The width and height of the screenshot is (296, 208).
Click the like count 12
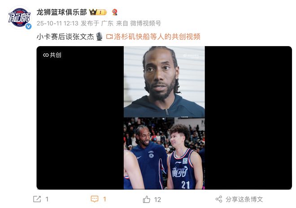point(157,200)
